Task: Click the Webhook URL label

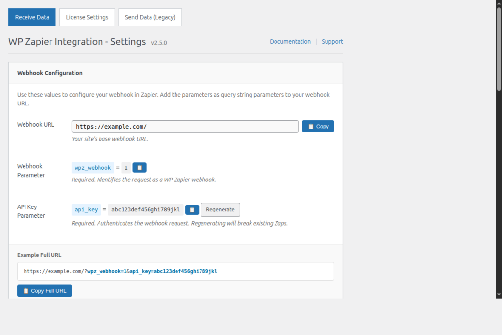Action: pyautogui.click(x=35, y=125)
